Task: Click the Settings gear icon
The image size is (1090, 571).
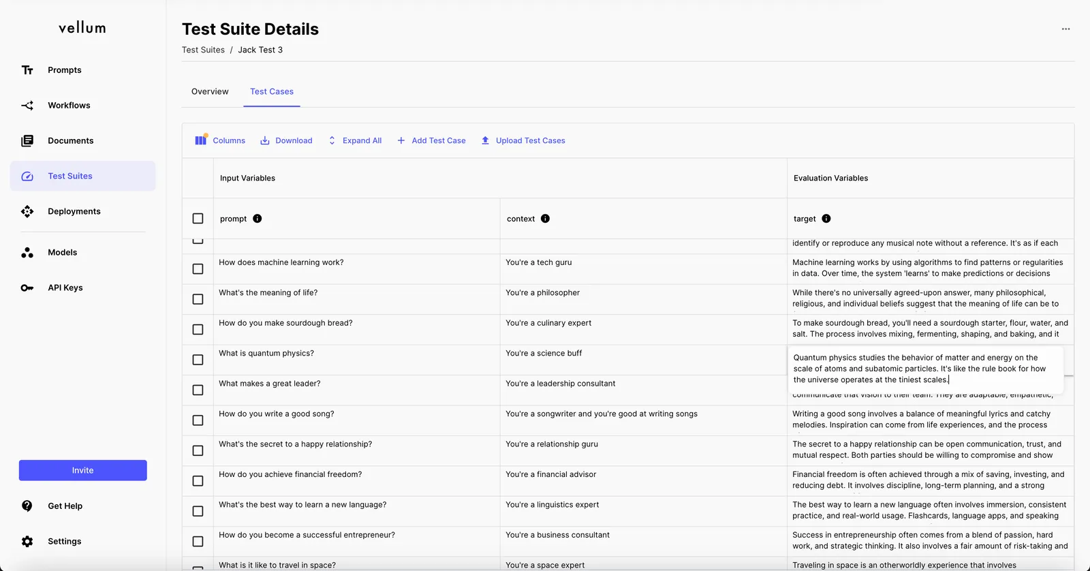Action: 27,542
